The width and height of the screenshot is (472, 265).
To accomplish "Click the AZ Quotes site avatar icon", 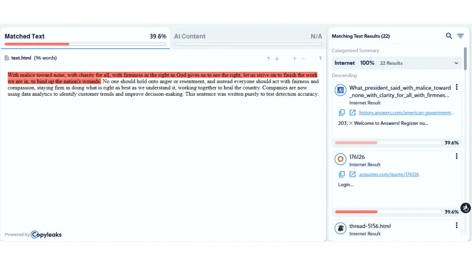I will point(340,159).
